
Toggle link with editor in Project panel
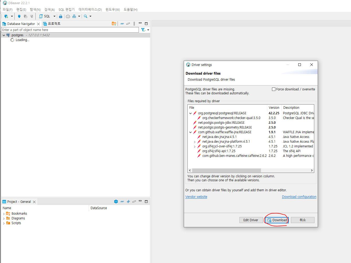coord(134,202)
